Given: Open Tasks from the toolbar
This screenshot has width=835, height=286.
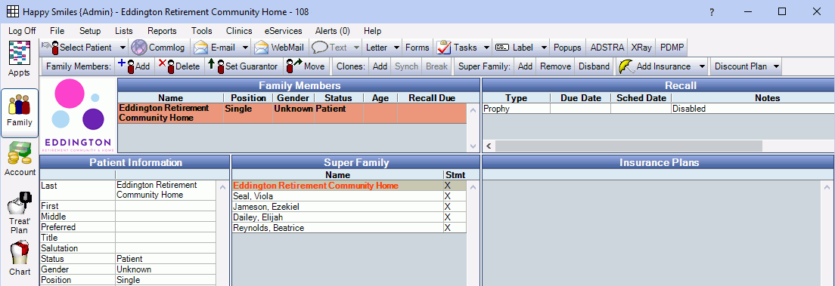Looking at the screenshot, I should click(x=458, y=48).
